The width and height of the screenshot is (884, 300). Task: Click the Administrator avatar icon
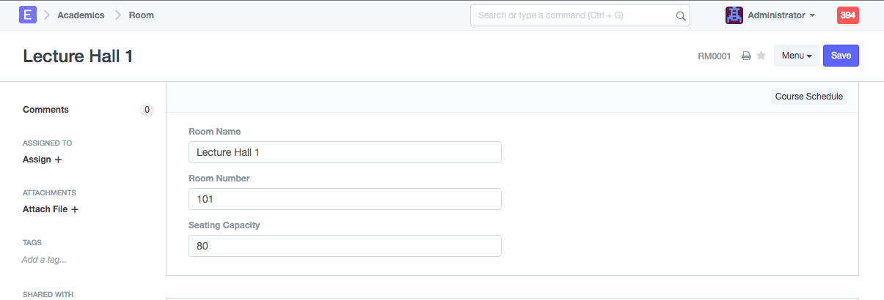734,15
